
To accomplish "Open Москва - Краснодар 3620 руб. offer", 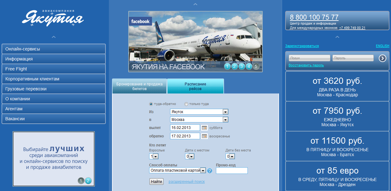I will click(x=337, y=86).
